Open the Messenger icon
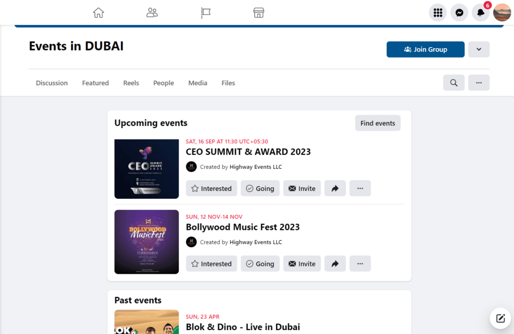The image size is (514, 334). tap(459, 13)
